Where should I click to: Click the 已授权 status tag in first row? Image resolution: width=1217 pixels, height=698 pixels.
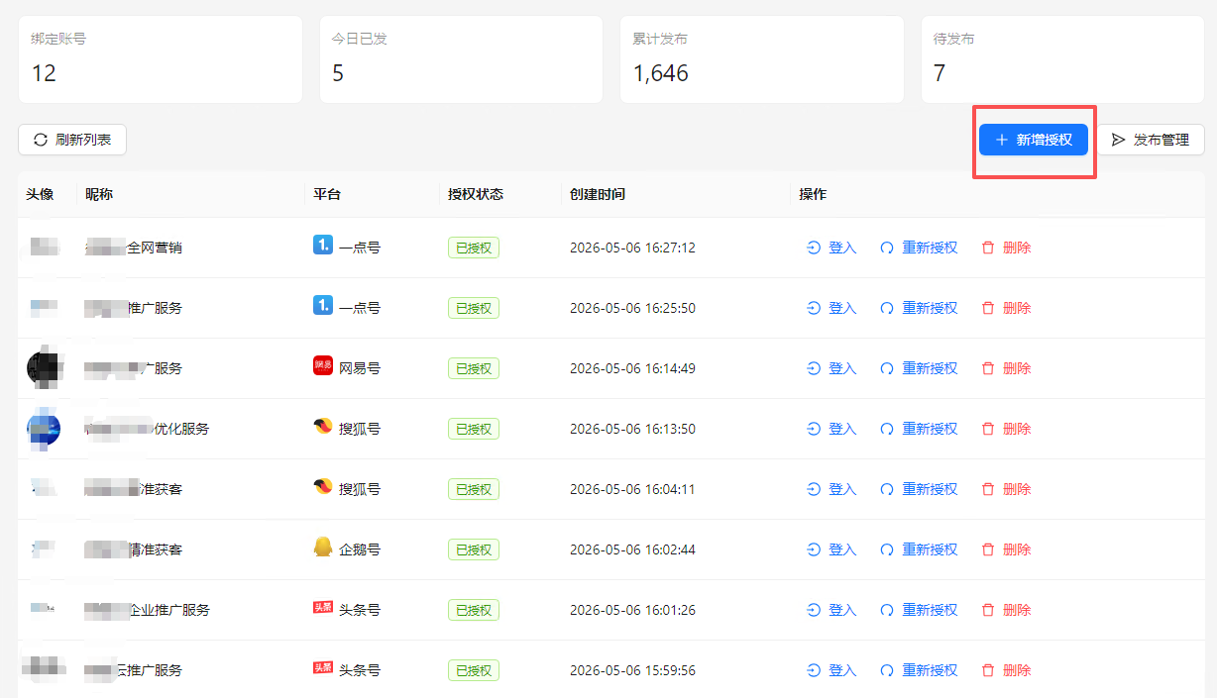(474, 248)
